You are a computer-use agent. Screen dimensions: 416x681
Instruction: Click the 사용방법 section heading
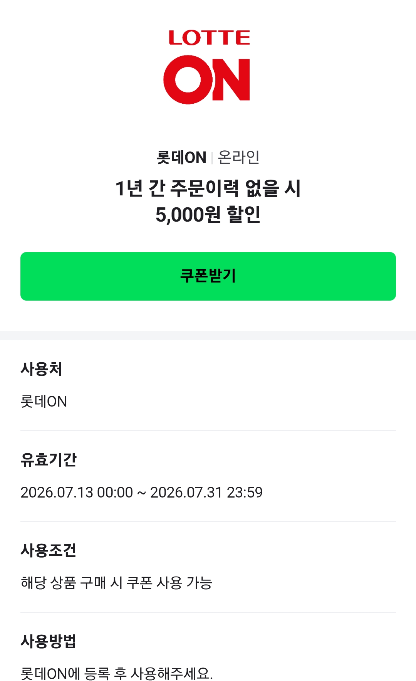[x=49, y=641]
